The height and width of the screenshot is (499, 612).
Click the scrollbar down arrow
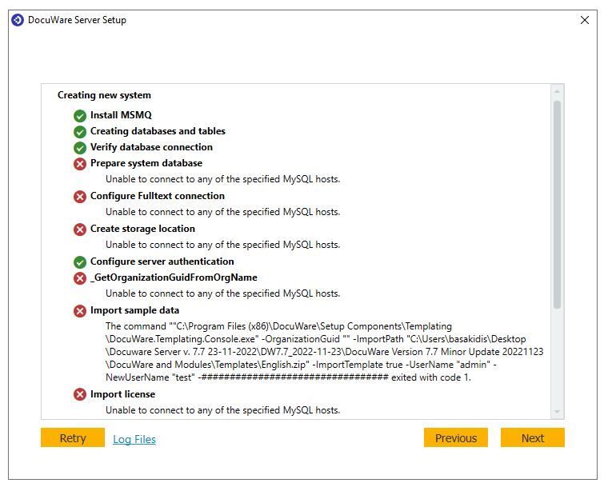pyautogui.click(x=557, y=411)
